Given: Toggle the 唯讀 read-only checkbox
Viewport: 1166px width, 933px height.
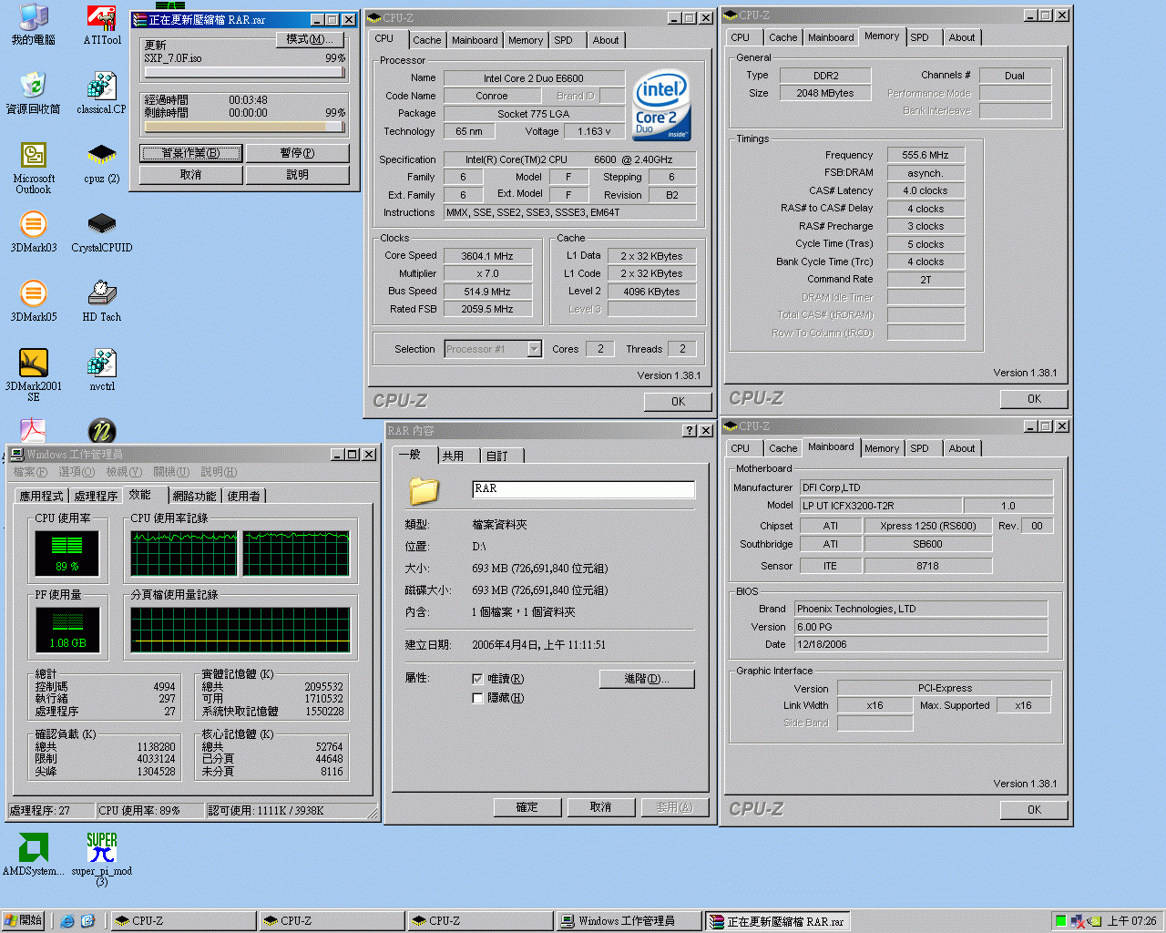Looking at the screenshot, I should (x=477, y=679).
